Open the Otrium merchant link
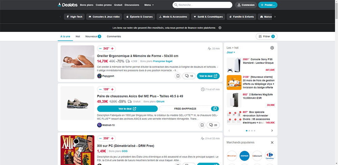 point(160,102)
